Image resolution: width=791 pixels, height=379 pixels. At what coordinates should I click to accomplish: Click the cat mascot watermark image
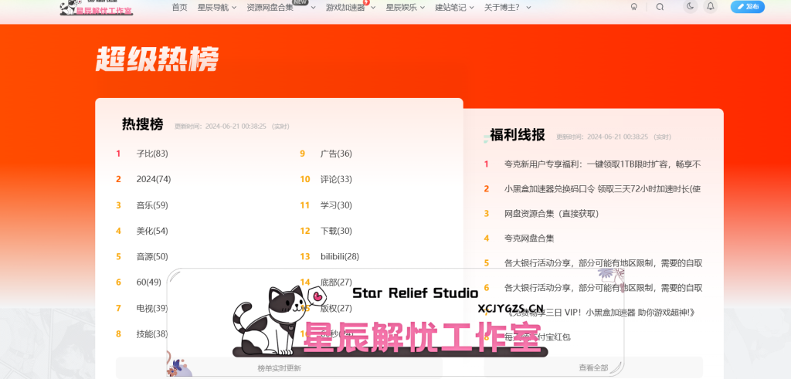[268, 320]
